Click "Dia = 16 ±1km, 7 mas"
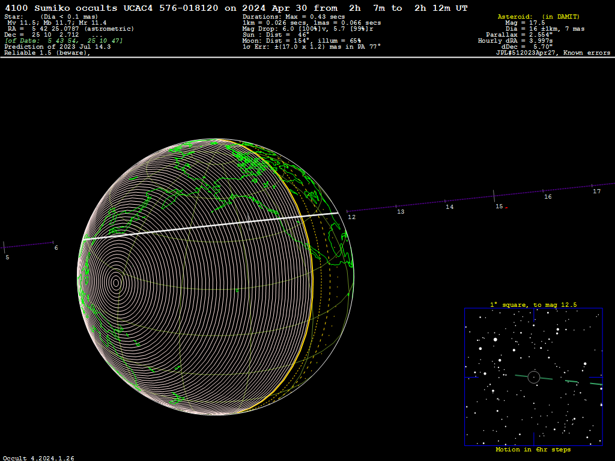This screenshot has height=461, width=615. pos(545,29)
